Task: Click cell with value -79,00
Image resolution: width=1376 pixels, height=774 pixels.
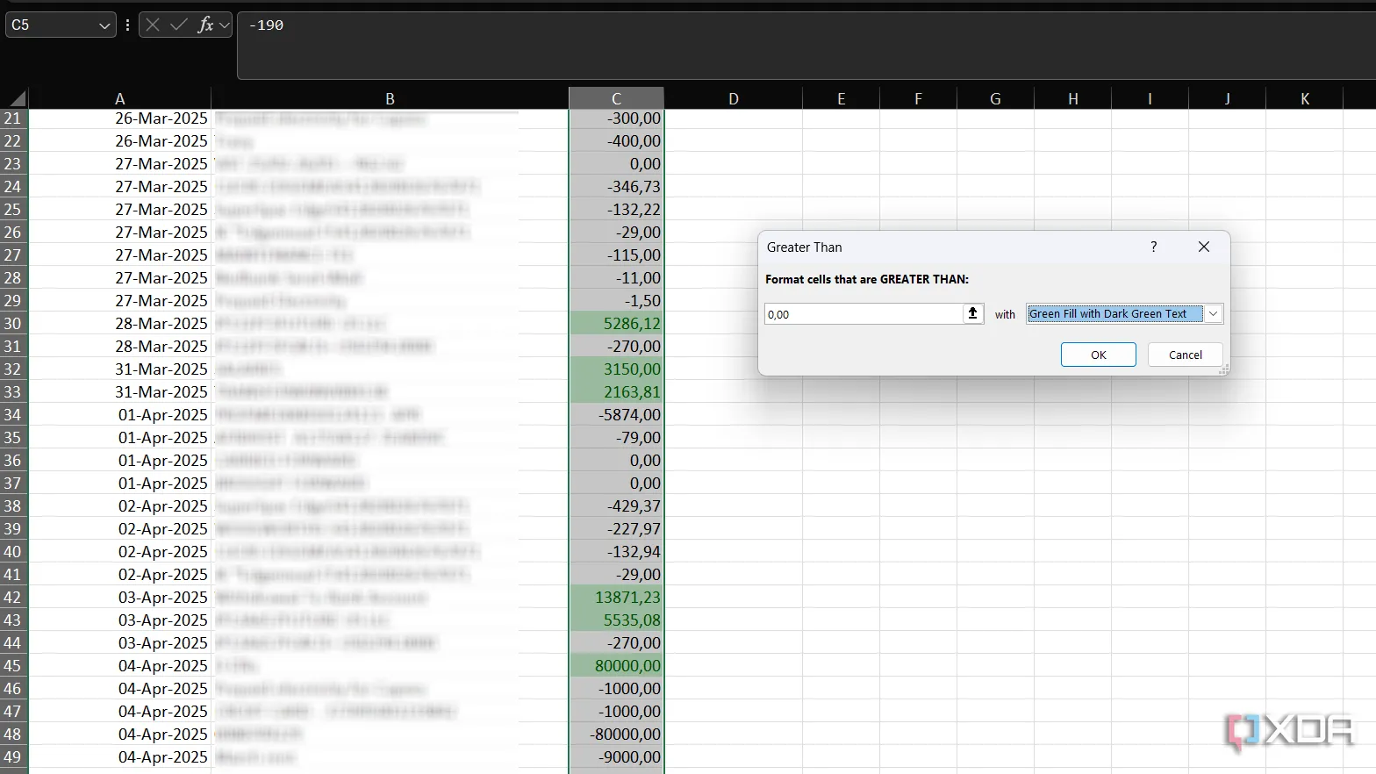Action: [x=616, y=438]
